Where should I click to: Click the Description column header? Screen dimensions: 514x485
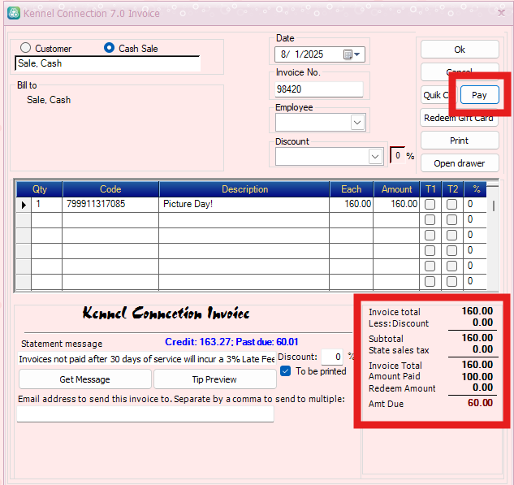pyautogui.click(x=244, y=189)
